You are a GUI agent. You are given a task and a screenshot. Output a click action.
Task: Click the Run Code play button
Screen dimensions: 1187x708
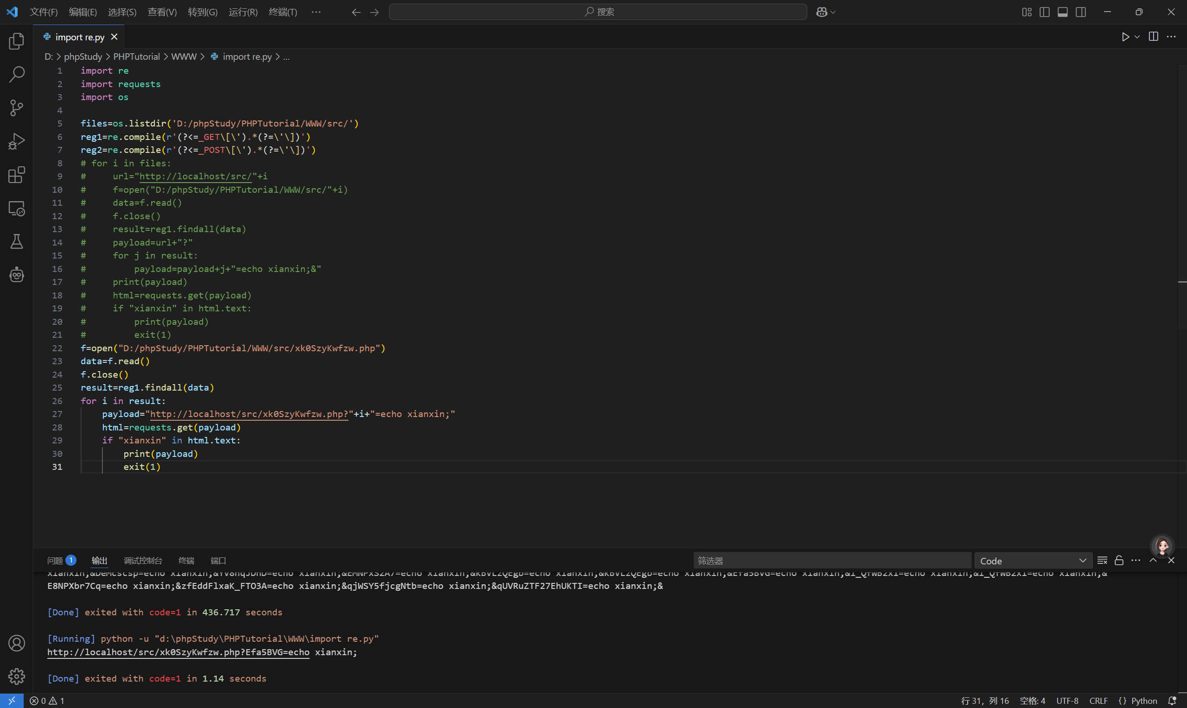pos(1125,37)
